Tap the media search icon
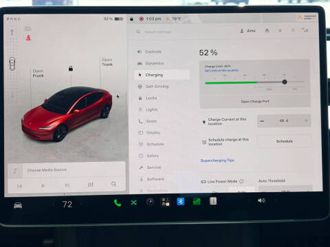Image resolution: width=330 pixels, height=247 pixels. point(113,184)
